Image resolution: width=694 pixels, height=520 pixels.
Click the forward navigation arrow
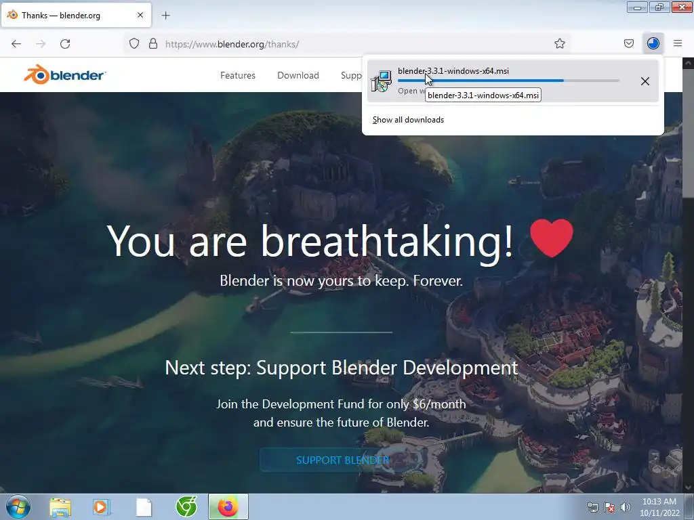[41, 44]
